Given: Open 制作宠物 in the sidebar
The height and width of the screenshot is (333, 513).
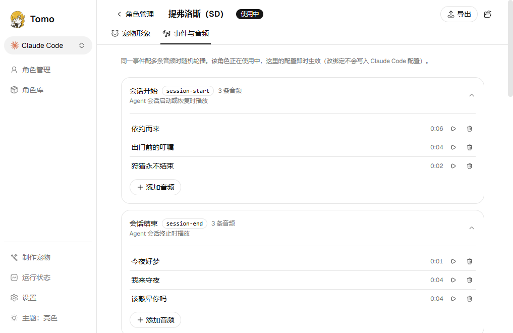Looking at the screenshot, I should pos(48,257).
